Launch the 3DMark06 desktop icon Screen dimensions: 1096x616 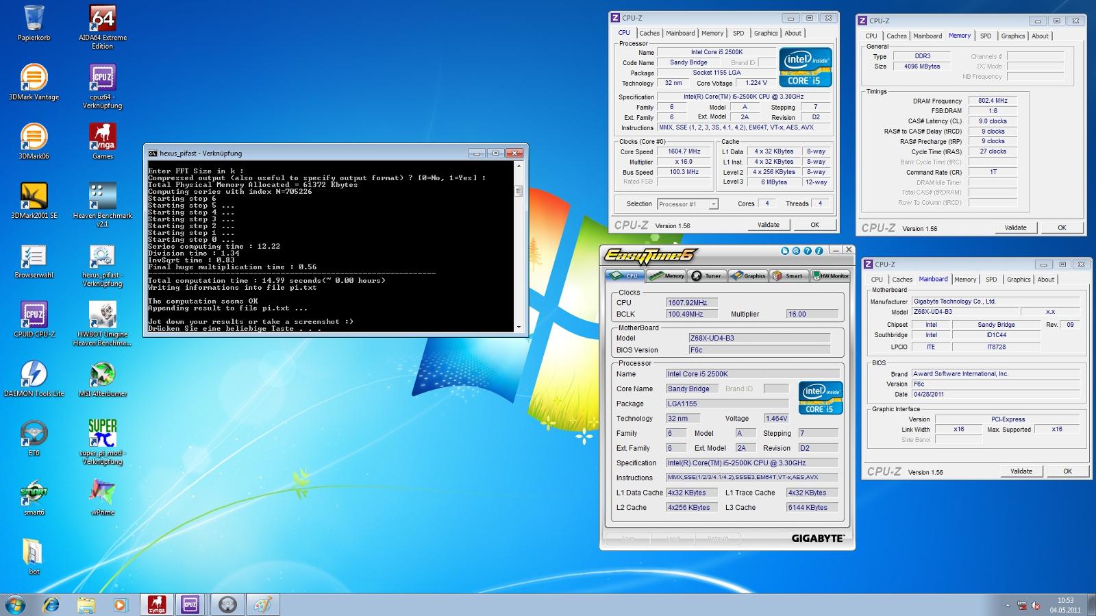point(34,141)
